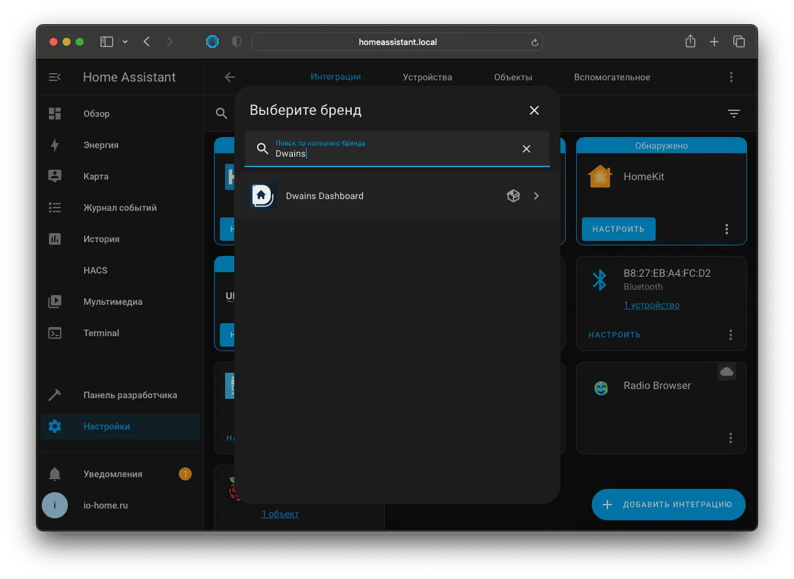Open Radio Browser card three-dot menu
794x579 pixels.
click(731, 438)
